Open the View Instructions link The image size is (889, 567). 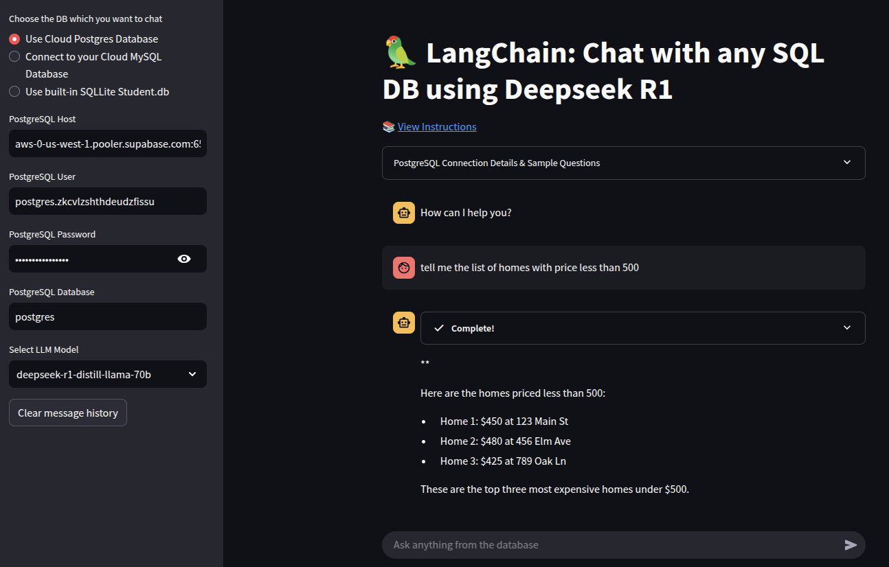(x=437, y=127)
